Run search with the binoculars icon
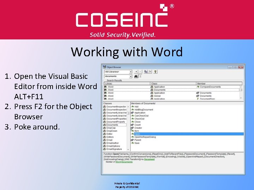This screenshot has width=254, height=190. [x=136, y=76]
